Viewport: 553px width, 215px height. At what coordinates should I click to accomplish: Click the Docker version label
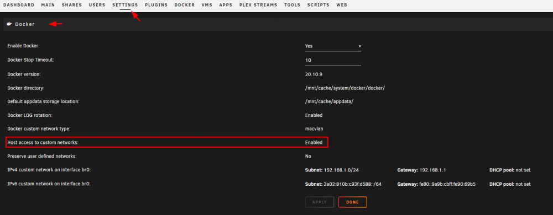click(x=24, y=74)
